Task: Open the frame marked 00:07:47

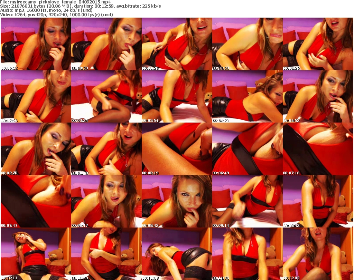Action: [x=36, y=201]
